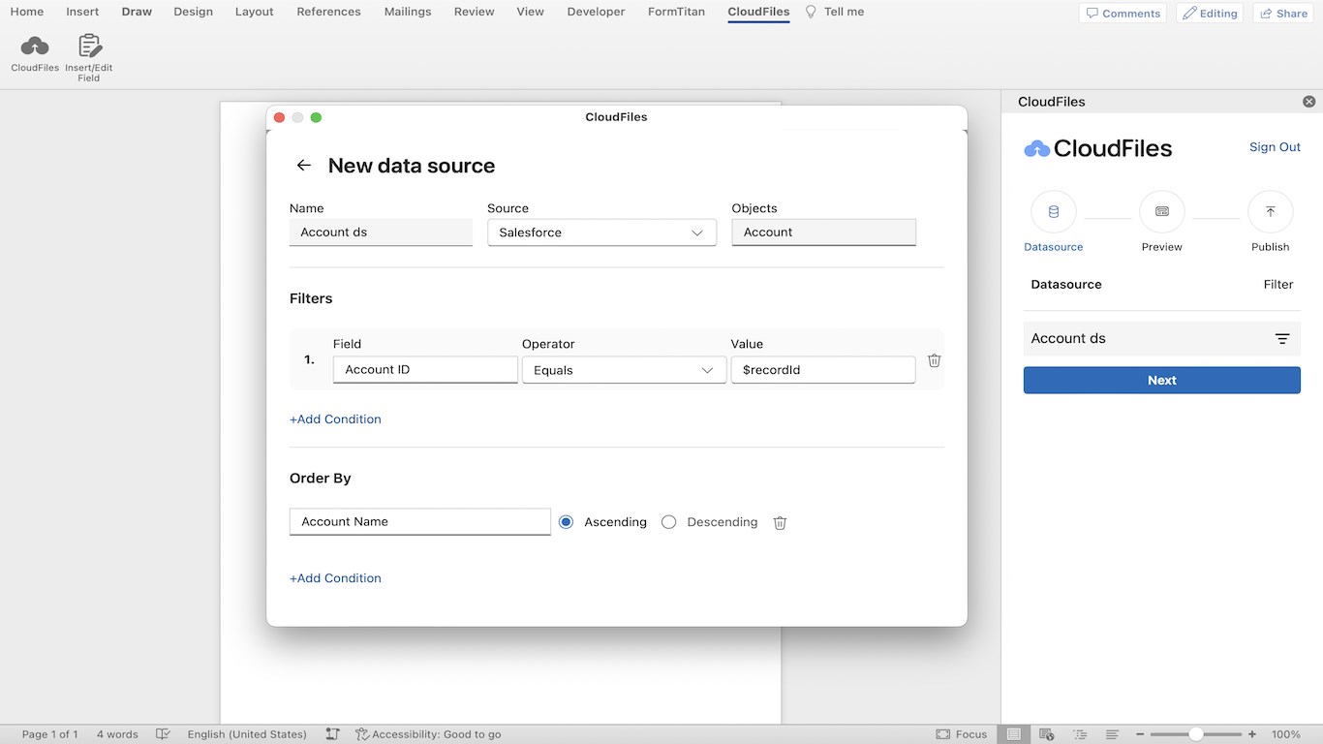Click the back arrow beside New data source
The height and width of the screenshot is (744, 1323).
coord(304,166)
